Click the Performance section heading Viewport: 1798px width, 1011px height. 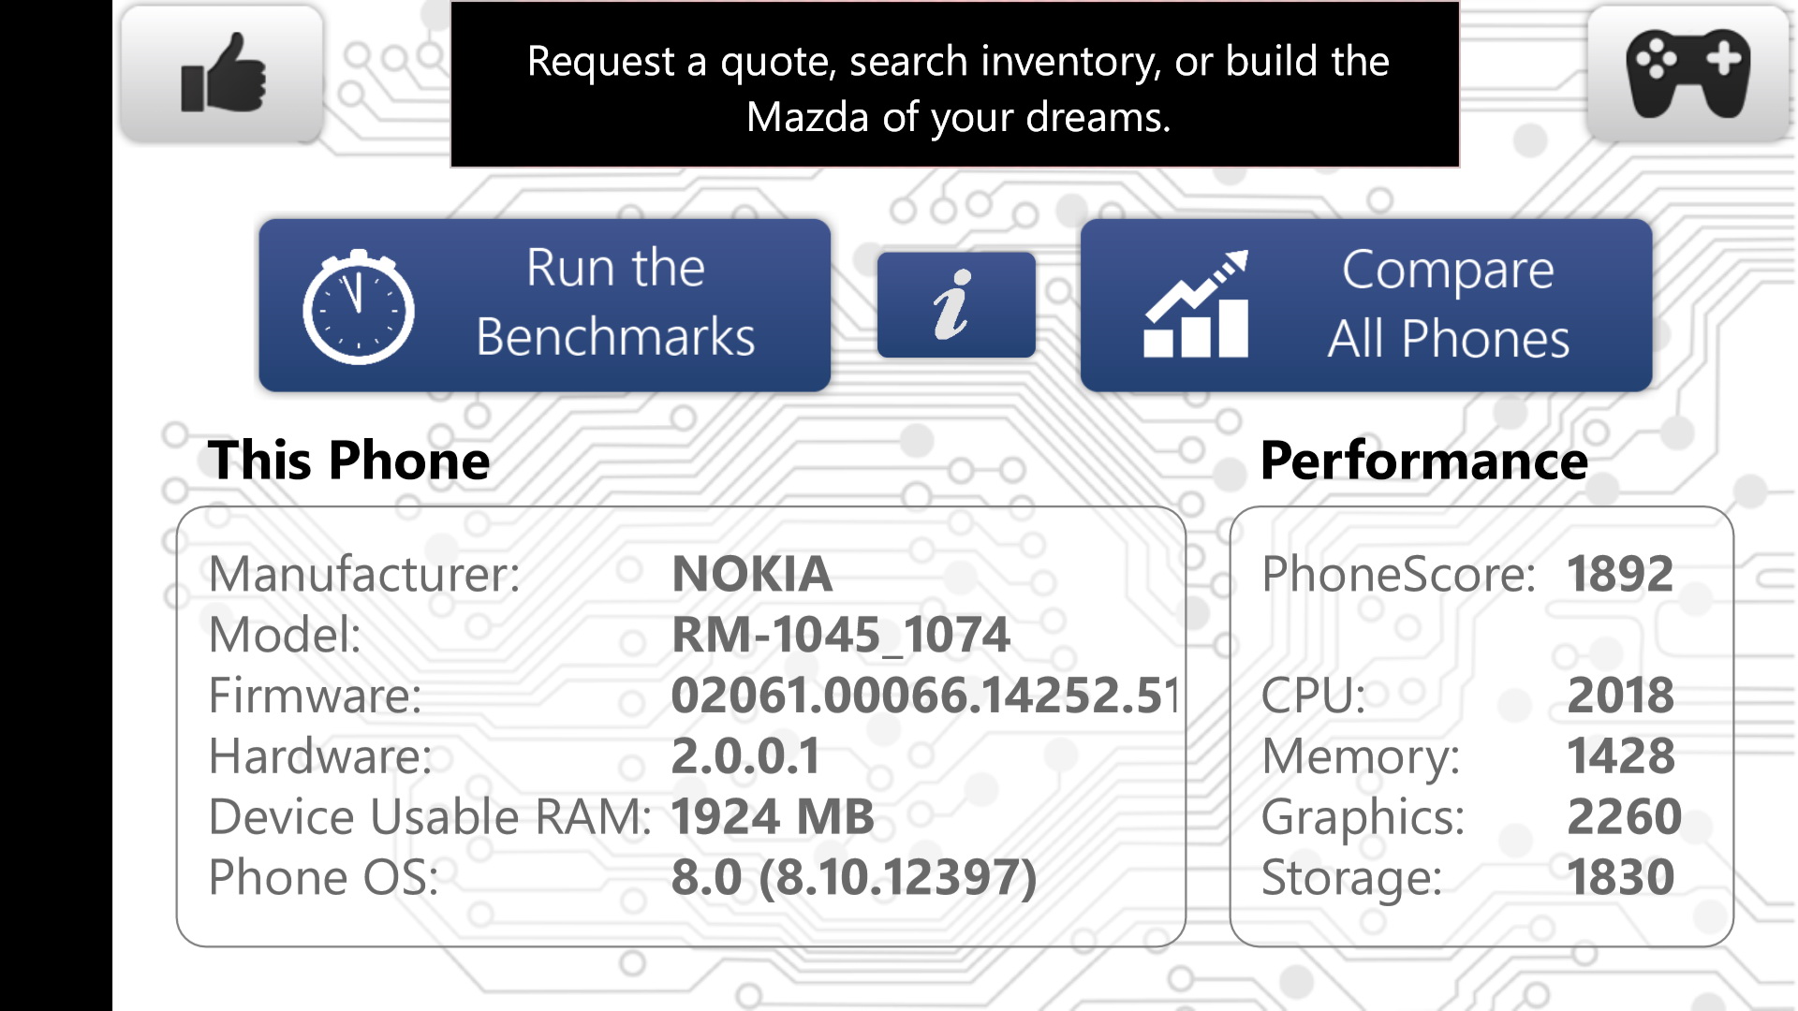click(1423, 461)
